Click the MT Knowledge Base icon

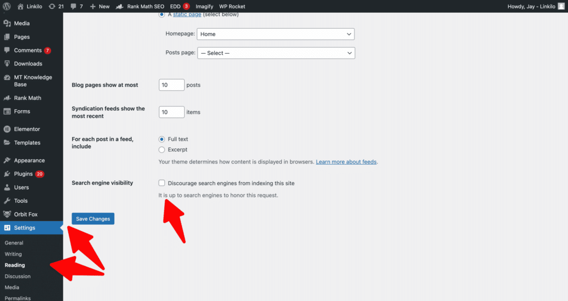(x=7, y=78)
